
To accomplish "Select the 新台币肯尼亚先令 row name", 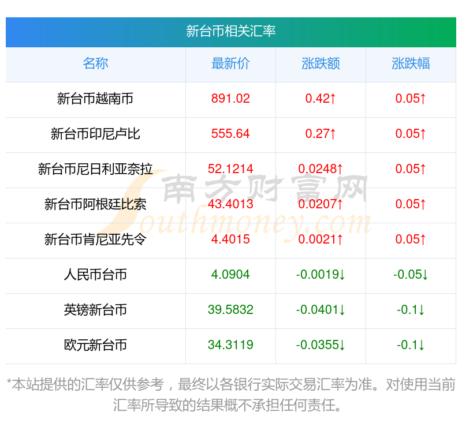I will [95, 239].
